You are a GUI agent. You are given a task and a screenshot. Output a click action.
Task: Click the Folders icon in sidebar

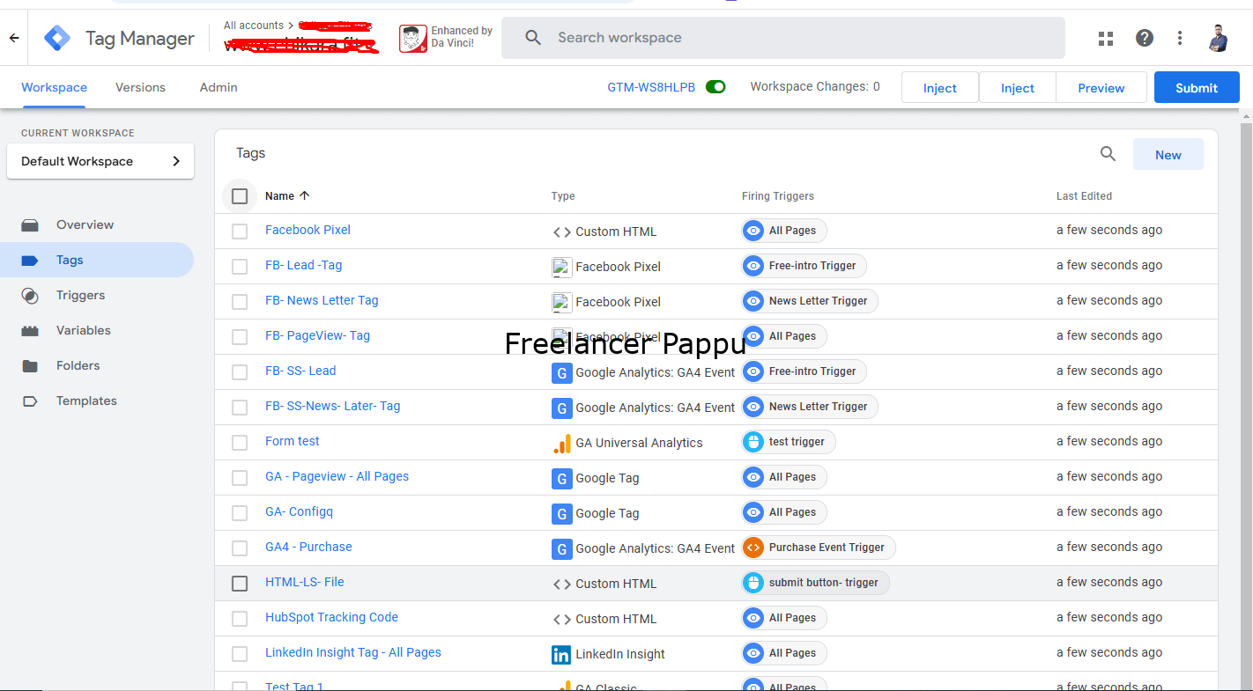click(x=30, y=366)
